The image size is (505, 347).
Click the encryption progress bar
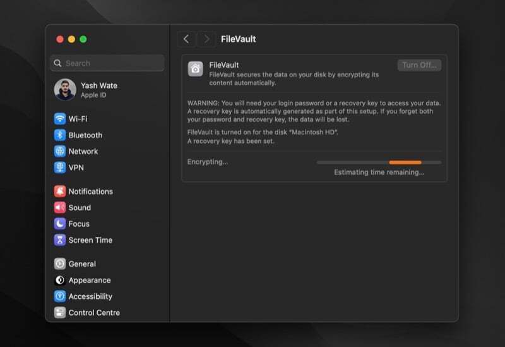tap(379, 162)
